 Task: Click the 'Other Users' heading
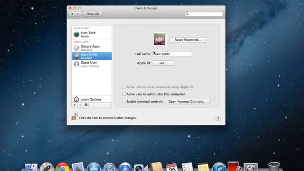tap(81, 42)
